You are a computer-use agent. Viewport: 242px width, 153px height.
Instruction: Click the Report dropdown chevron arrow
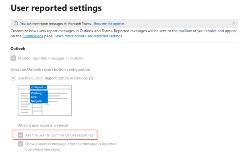coord(45,87)
